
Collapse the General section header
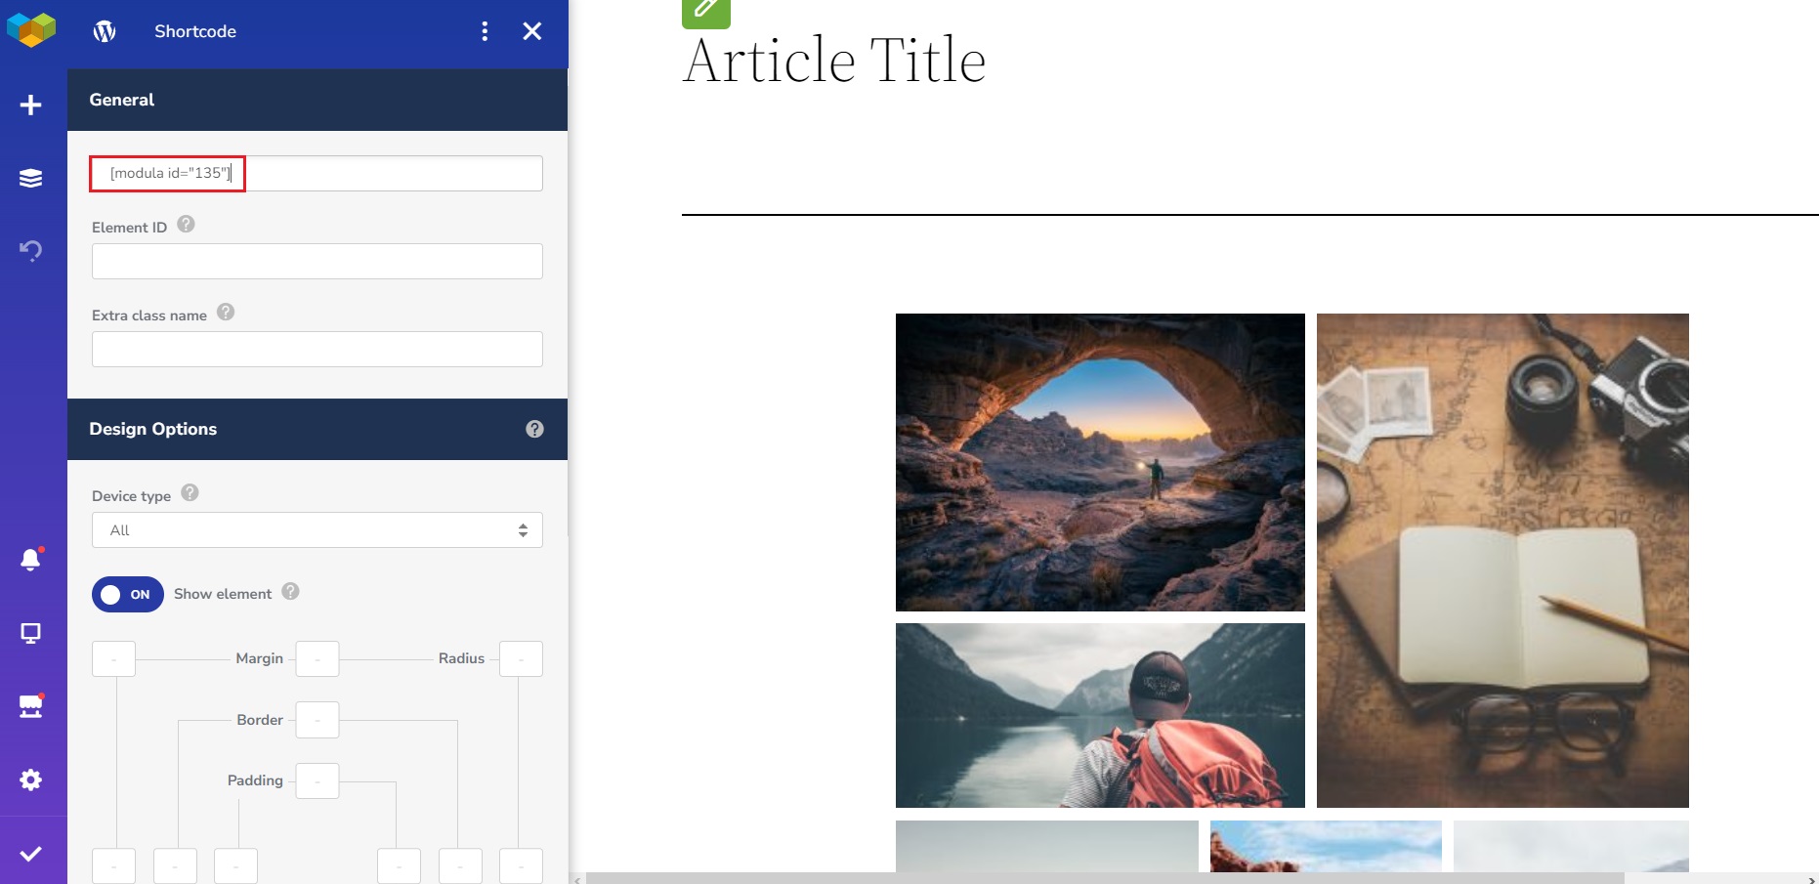click(317, 100)
